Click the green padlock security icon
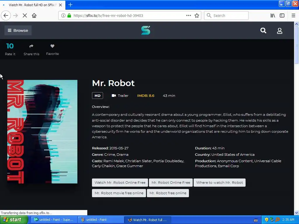299x224 pixels. [69, 15]
